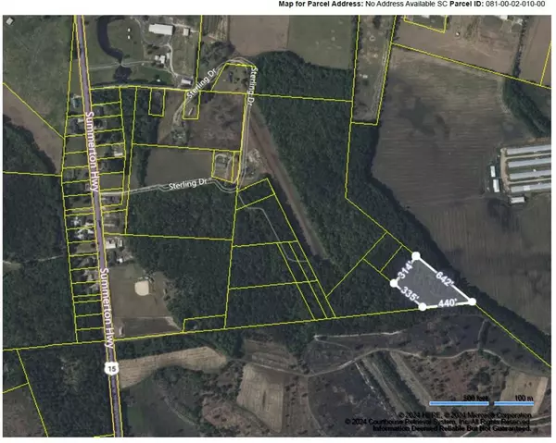Select the 335' edge length label
The height and width of the screenshot is (443, 556).
point(408,295)
